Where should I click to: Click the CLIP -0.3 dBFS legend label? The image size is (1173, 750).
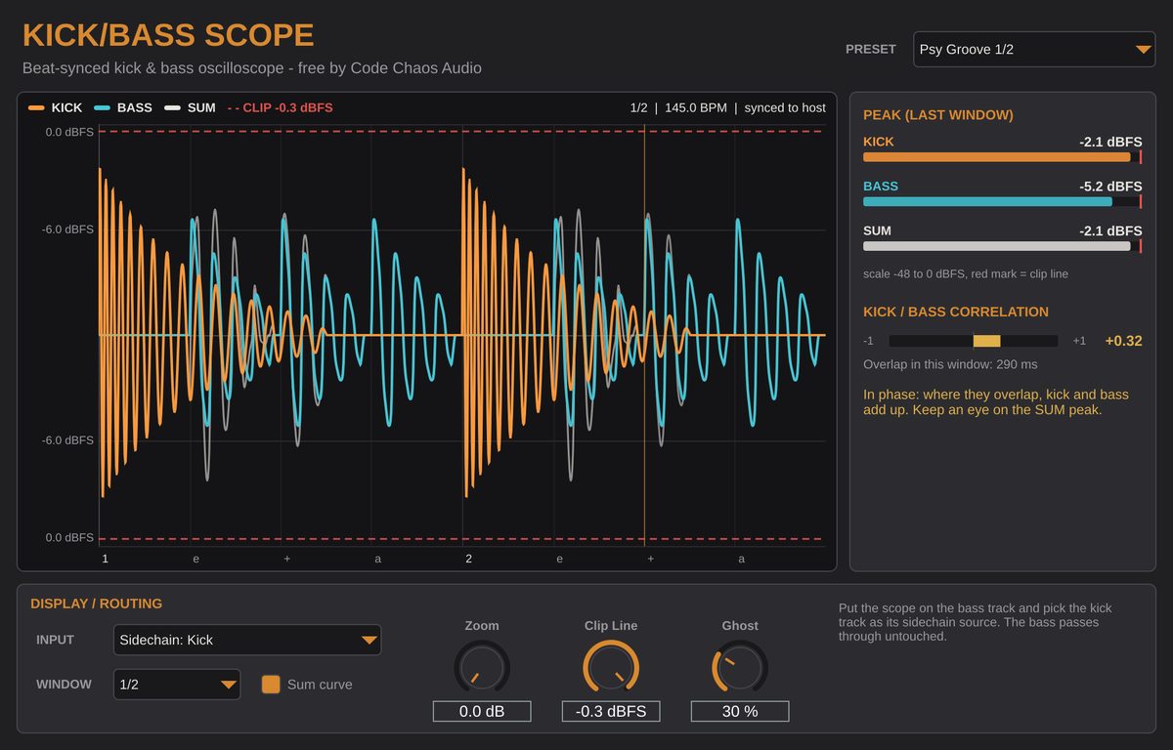click(281, 107)
